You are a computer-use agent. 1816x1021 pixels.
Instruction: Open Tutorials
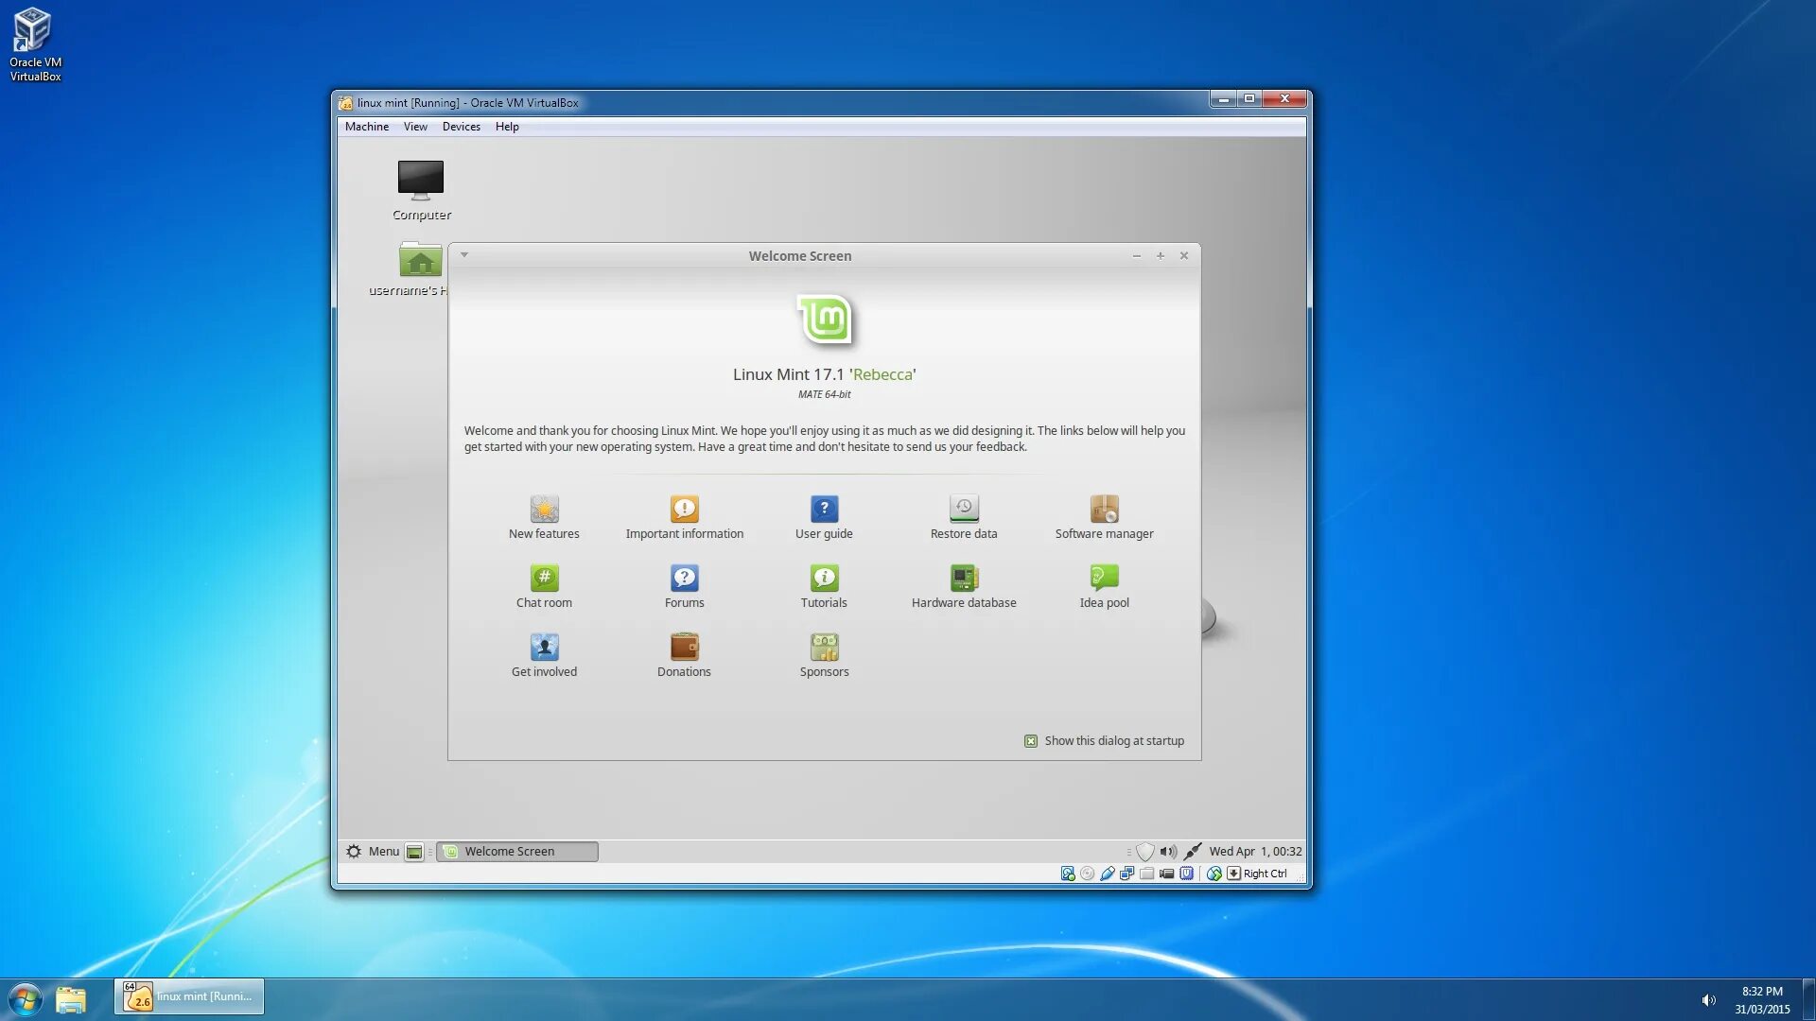(824, 587)
